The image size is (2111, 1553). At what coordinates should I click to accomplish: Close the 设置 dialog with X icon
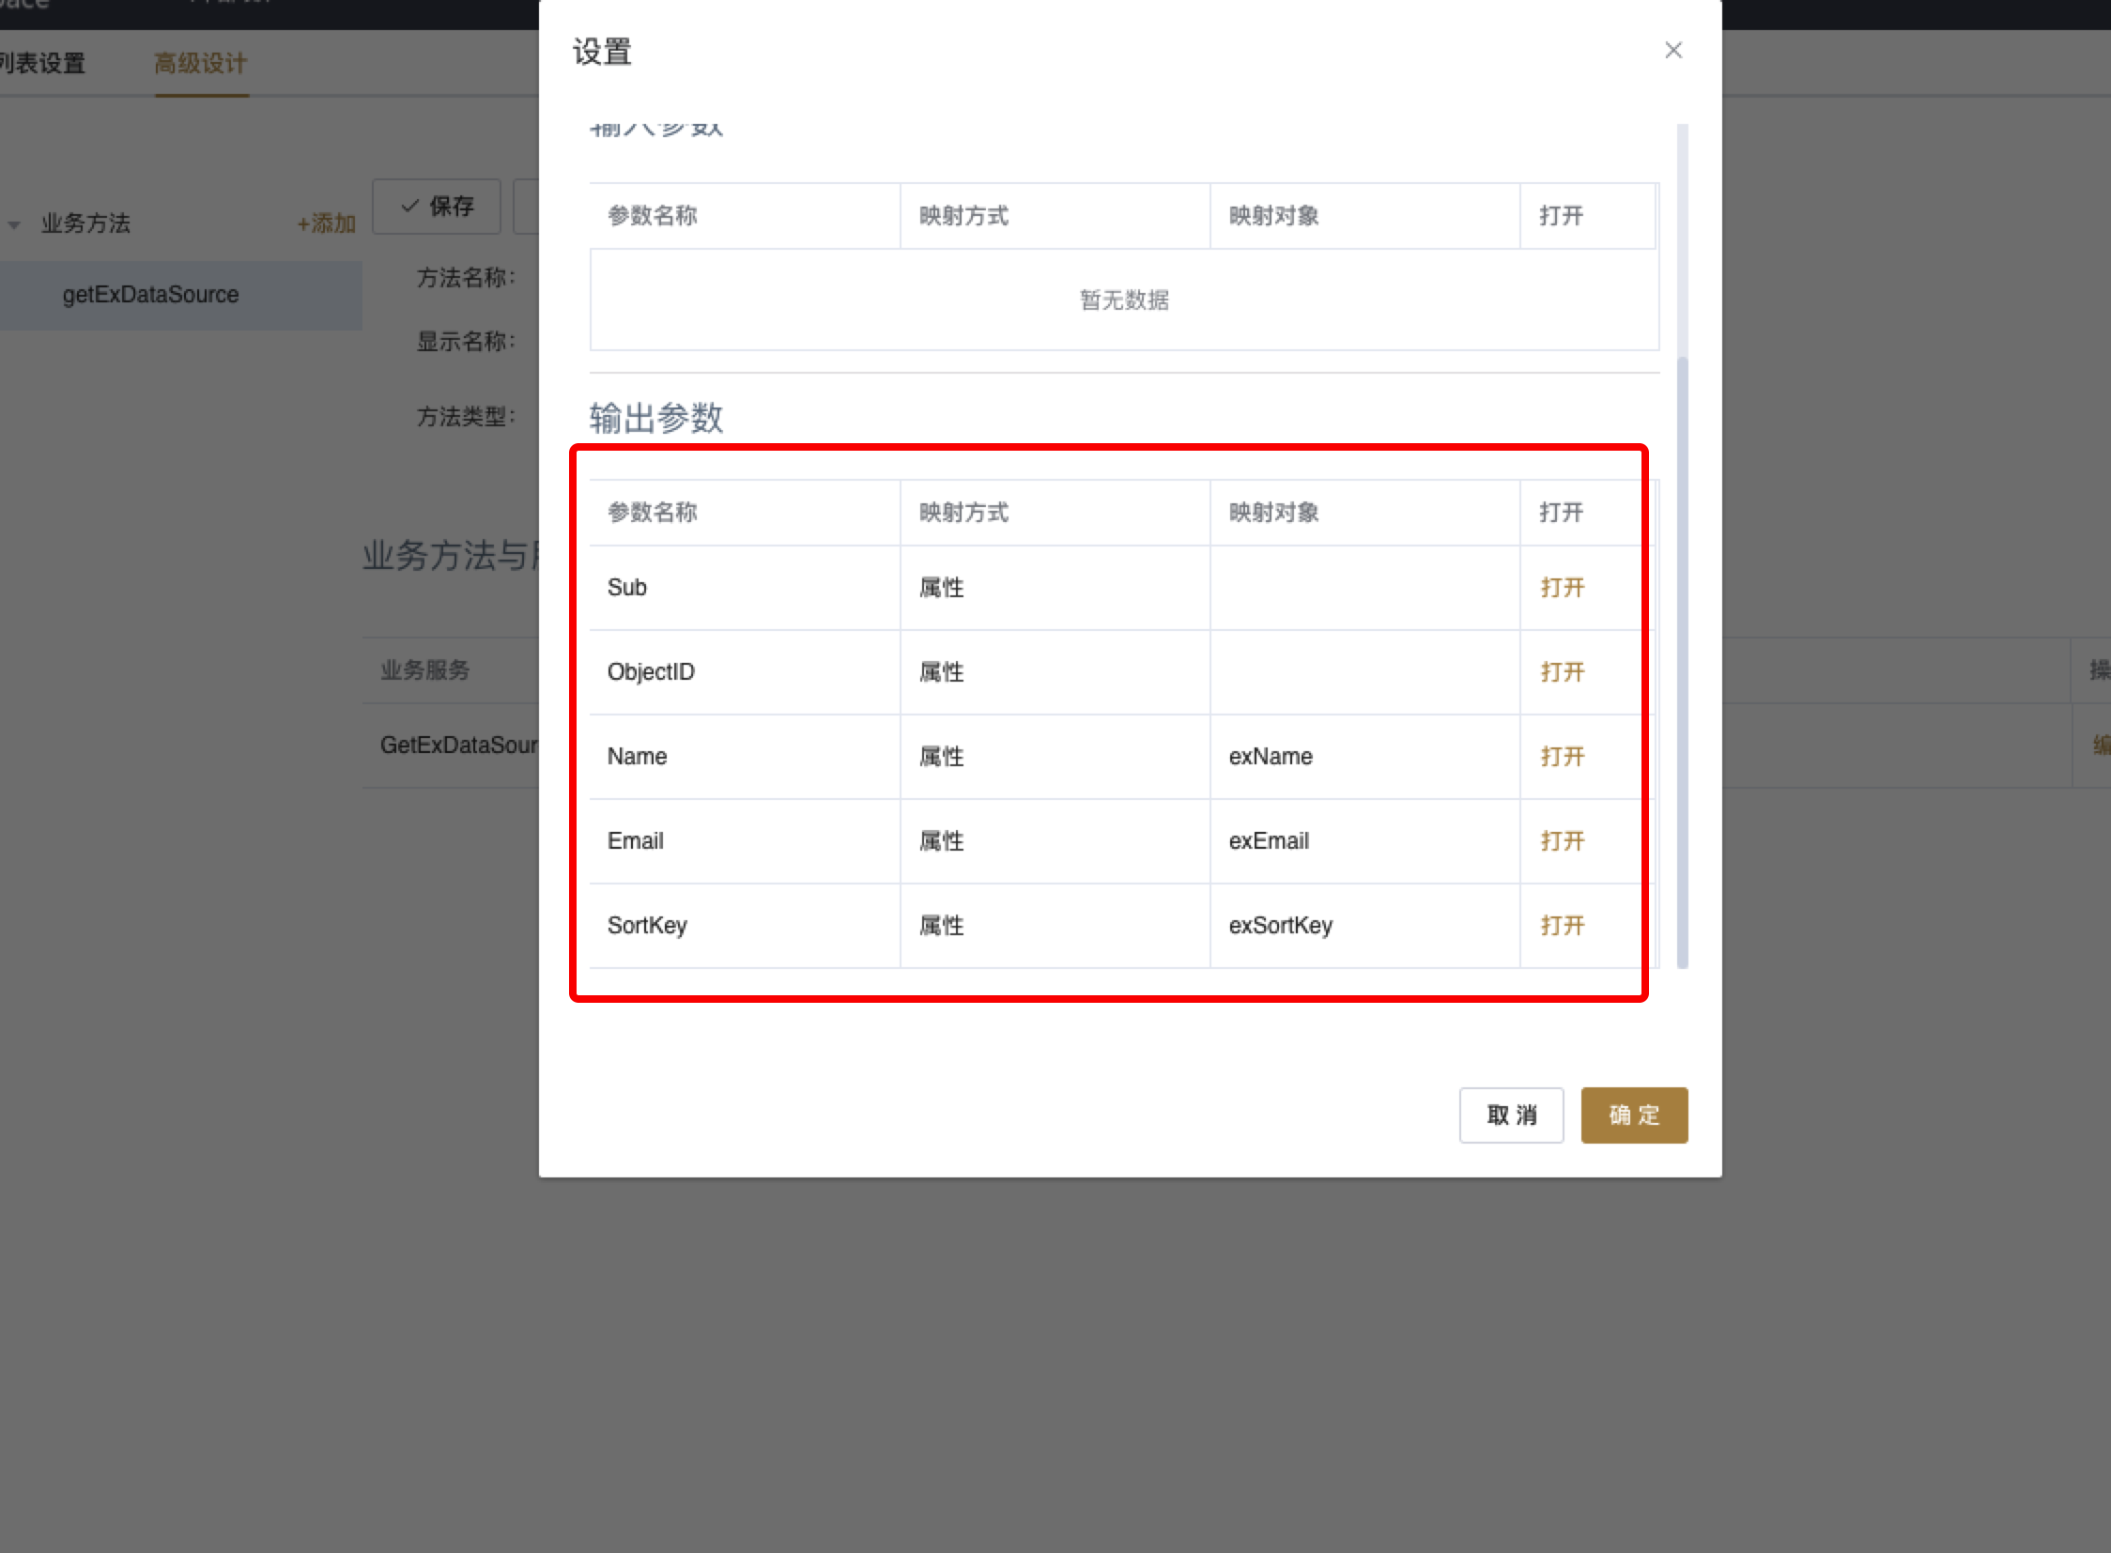pyautogui.click(x=1672, y=51)
